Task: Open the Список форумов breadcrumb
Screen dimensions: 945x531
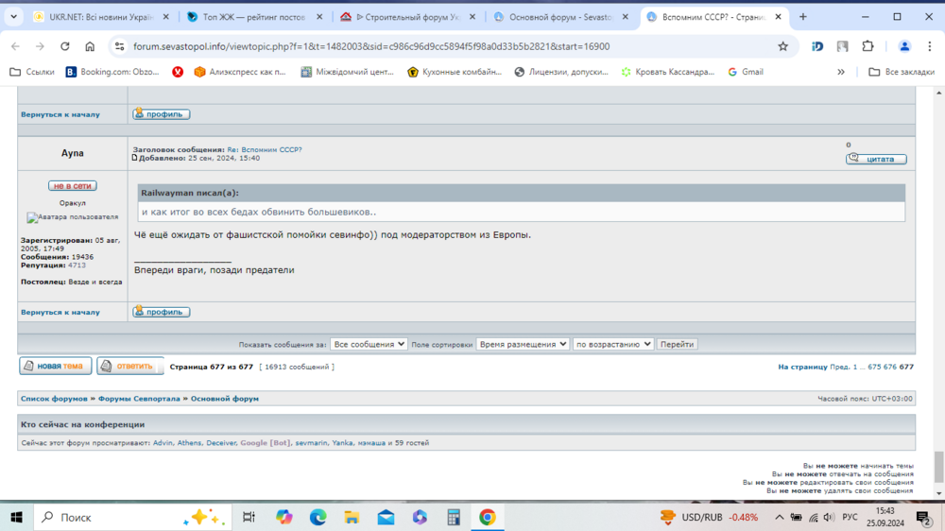Action: point(54,399)
